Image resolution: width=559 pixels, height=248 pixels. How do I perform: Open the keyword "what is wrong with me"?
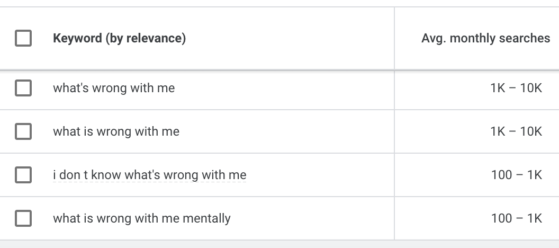coord(116,131)
